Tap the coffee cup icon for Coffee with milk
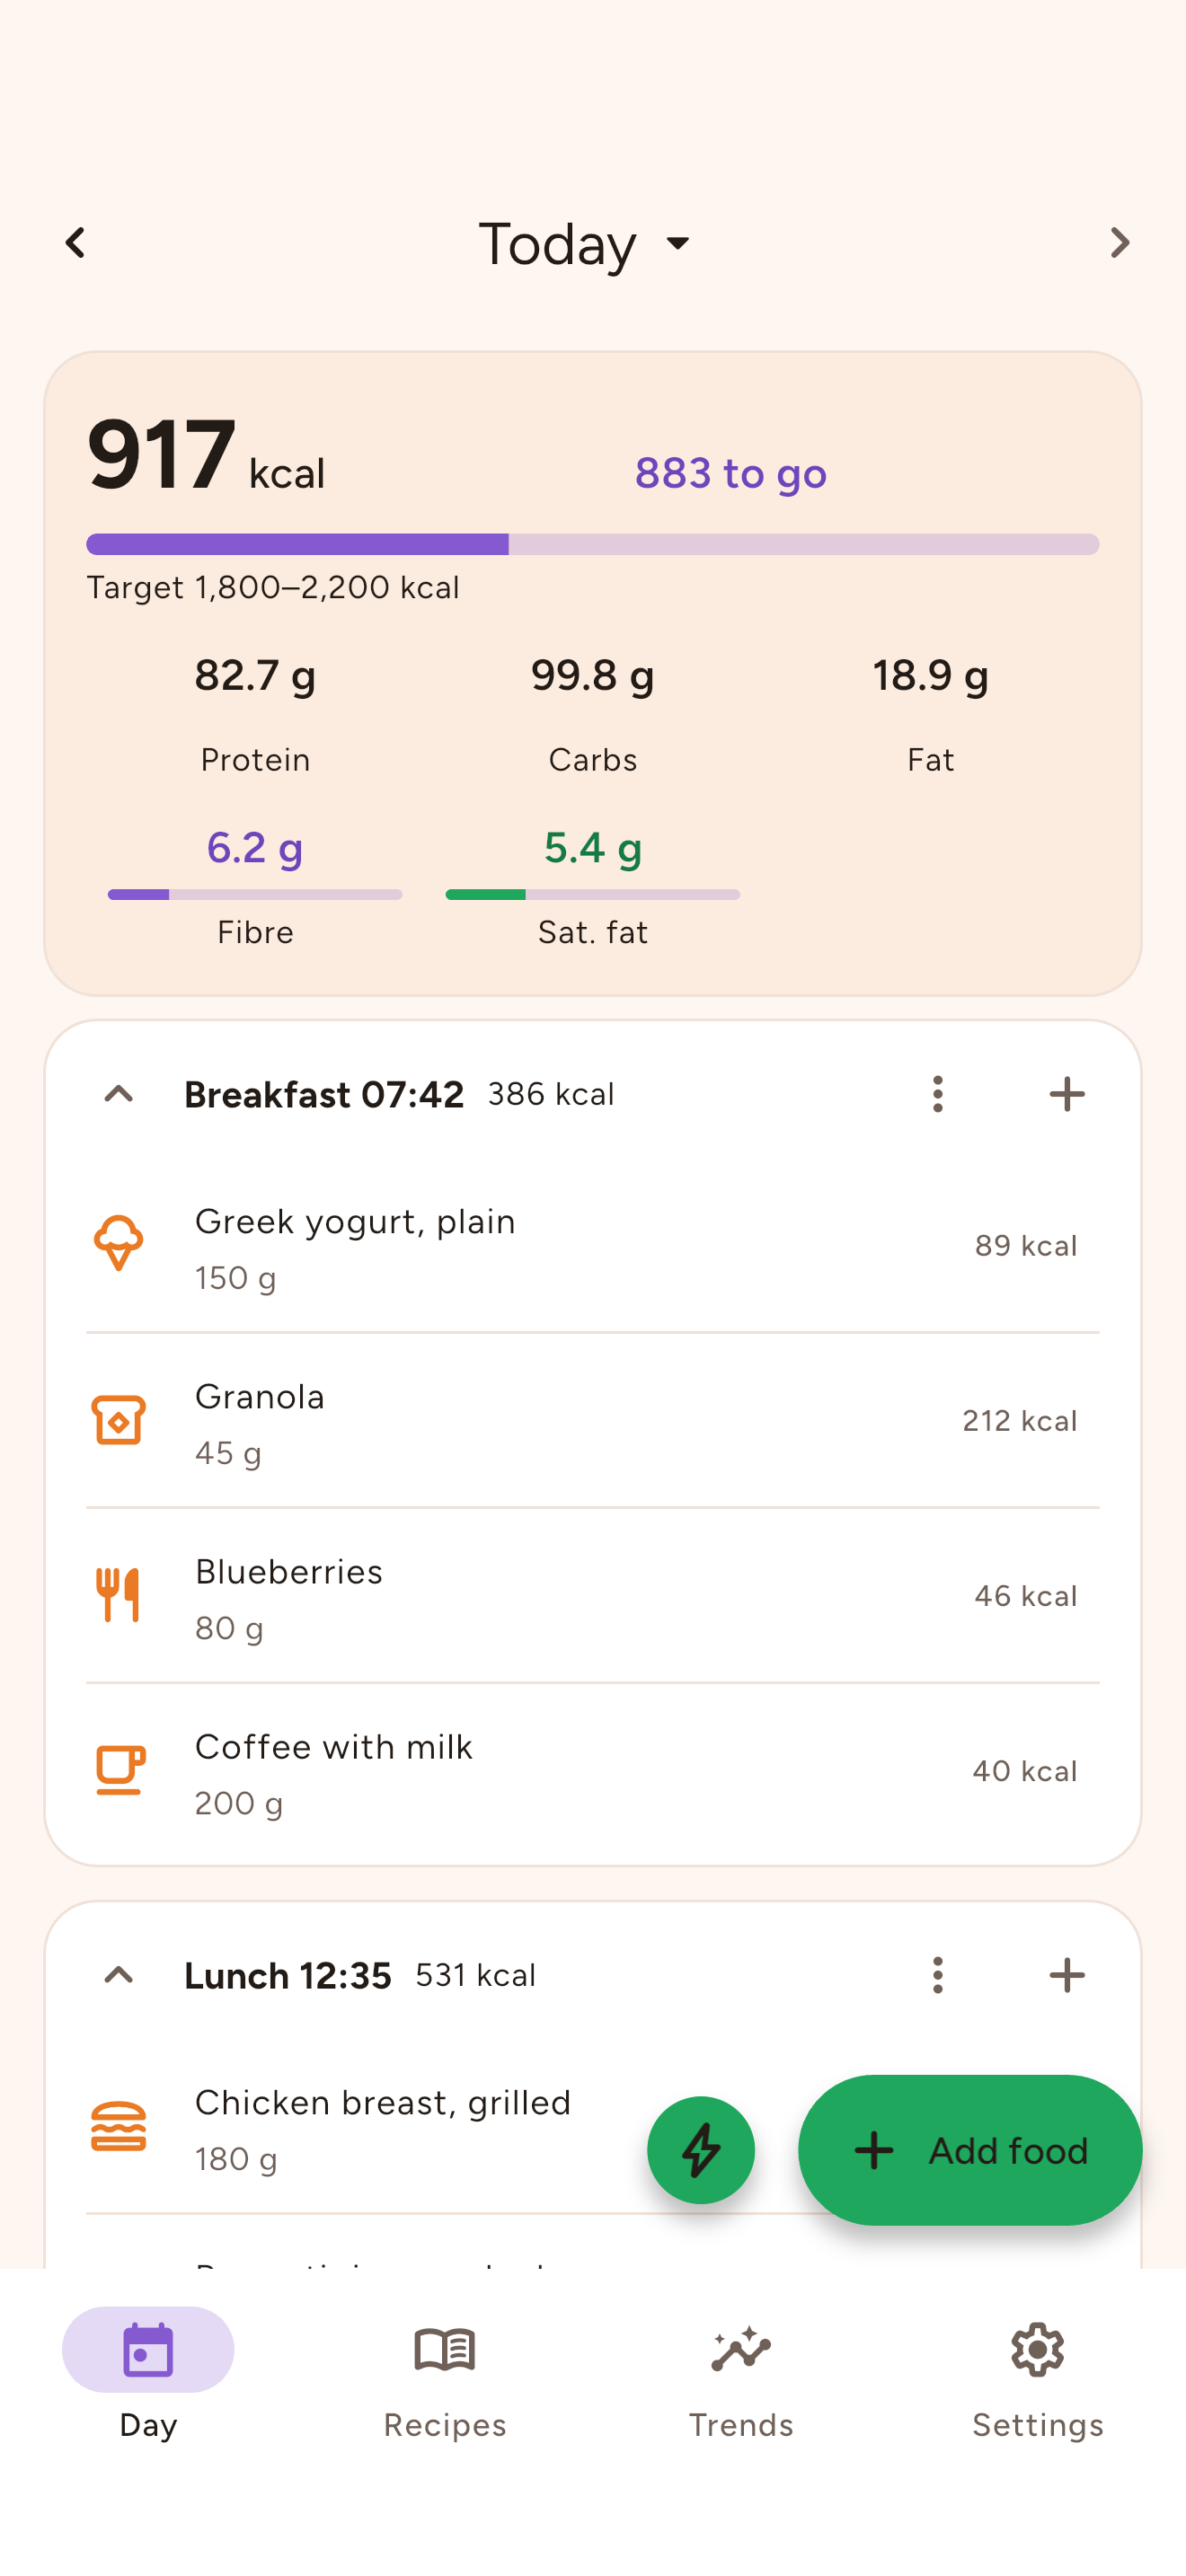This screenshot has width=1186, height=2576. (120, 1771)
